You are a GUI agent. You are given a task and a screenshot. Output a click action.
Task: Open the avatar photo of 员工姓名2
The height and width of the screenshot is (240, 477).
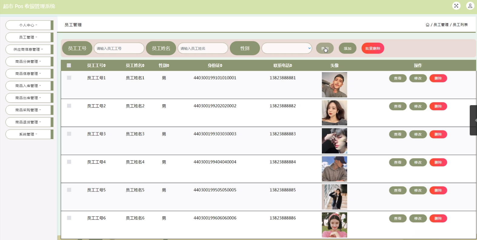334,113
